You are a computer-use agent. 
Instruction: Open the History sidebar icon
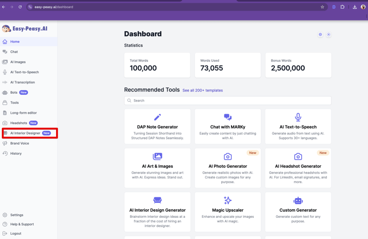coord(5,154)
